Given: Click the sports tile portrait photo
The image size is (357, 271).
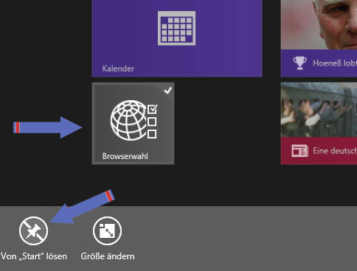Looking at the screenshot, I should [319, 24].
